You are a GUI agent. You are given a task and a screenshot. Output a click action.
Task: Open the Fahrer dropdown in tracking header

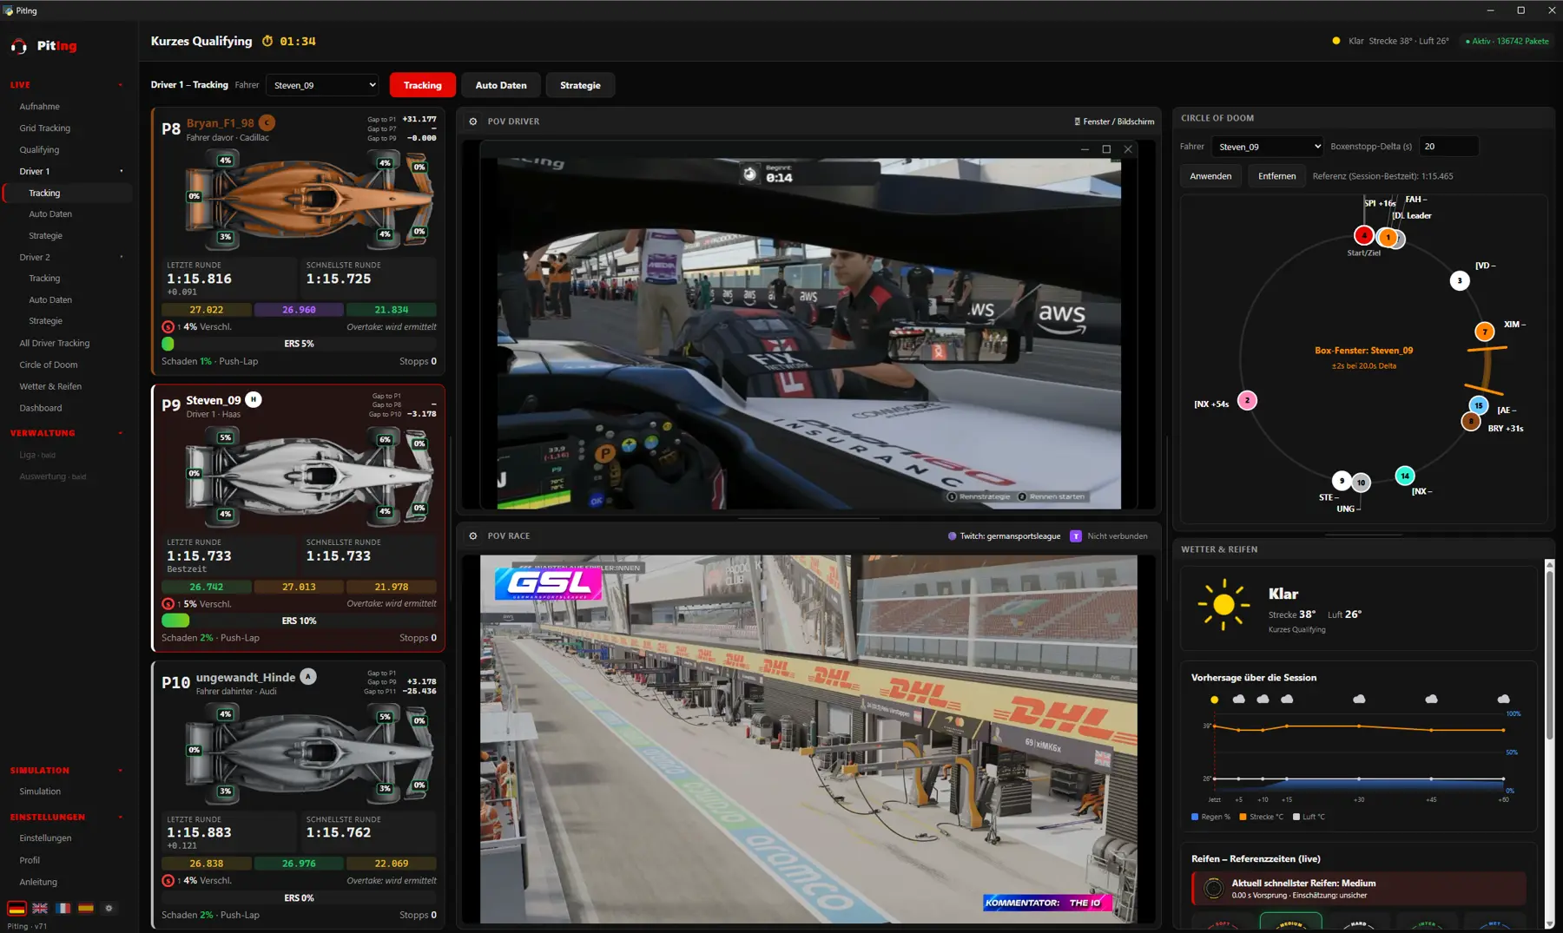322,85
